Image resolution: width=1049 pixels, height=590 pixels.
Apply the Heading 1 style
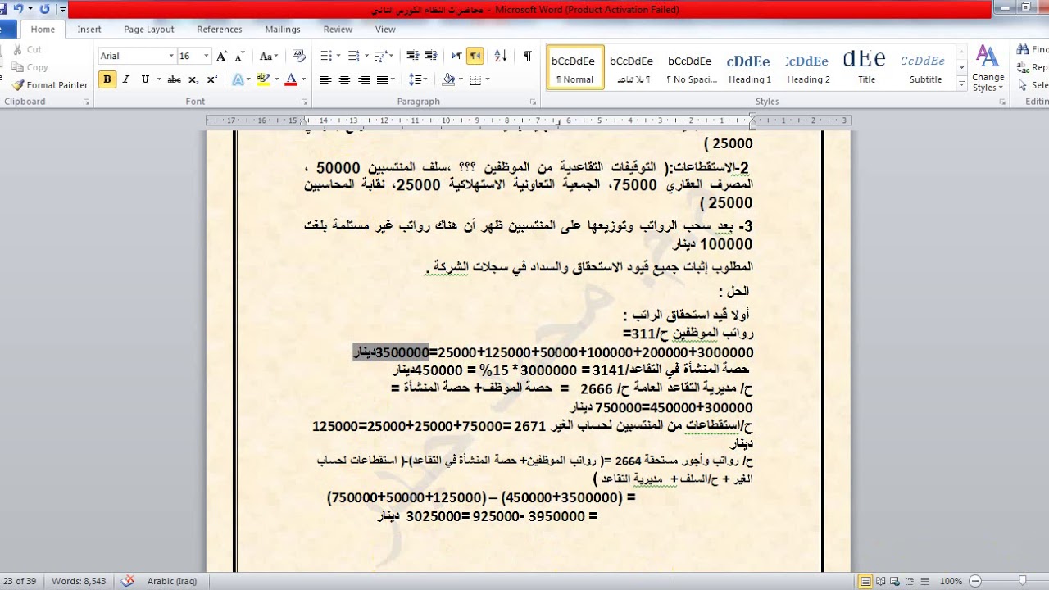click(749, 68)
